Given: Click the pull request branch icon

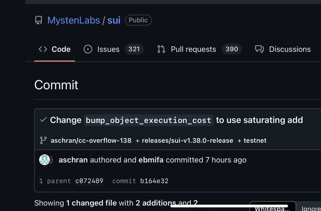Looking at the screenshot, I should click(161, 49).
